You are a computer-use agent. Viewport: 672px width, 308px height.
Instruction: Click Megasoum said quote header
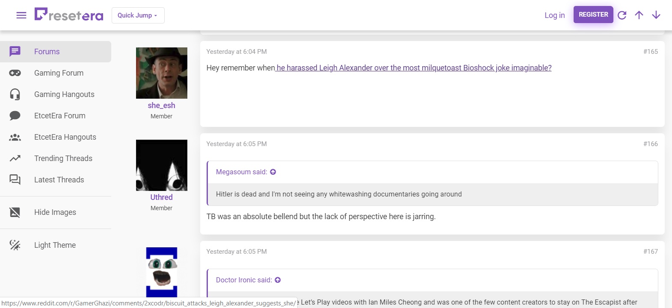[242, 172]
